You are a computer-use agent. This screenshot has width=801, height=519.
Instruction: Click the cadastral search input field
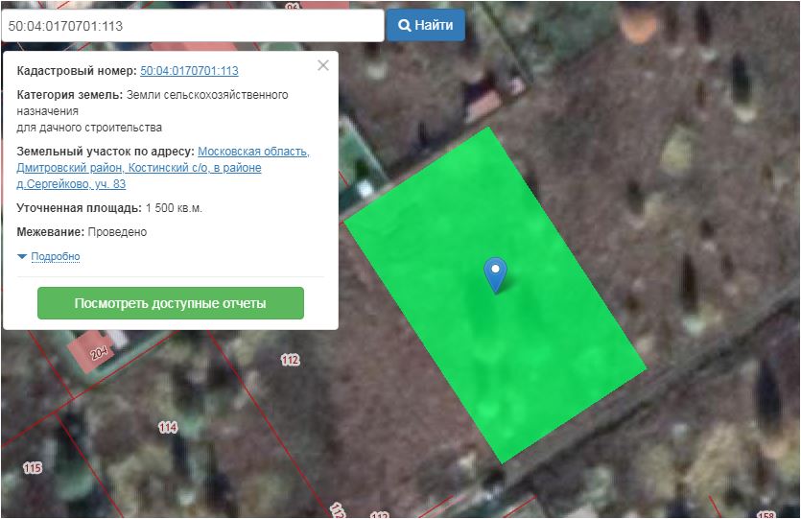tap(192, 26)
